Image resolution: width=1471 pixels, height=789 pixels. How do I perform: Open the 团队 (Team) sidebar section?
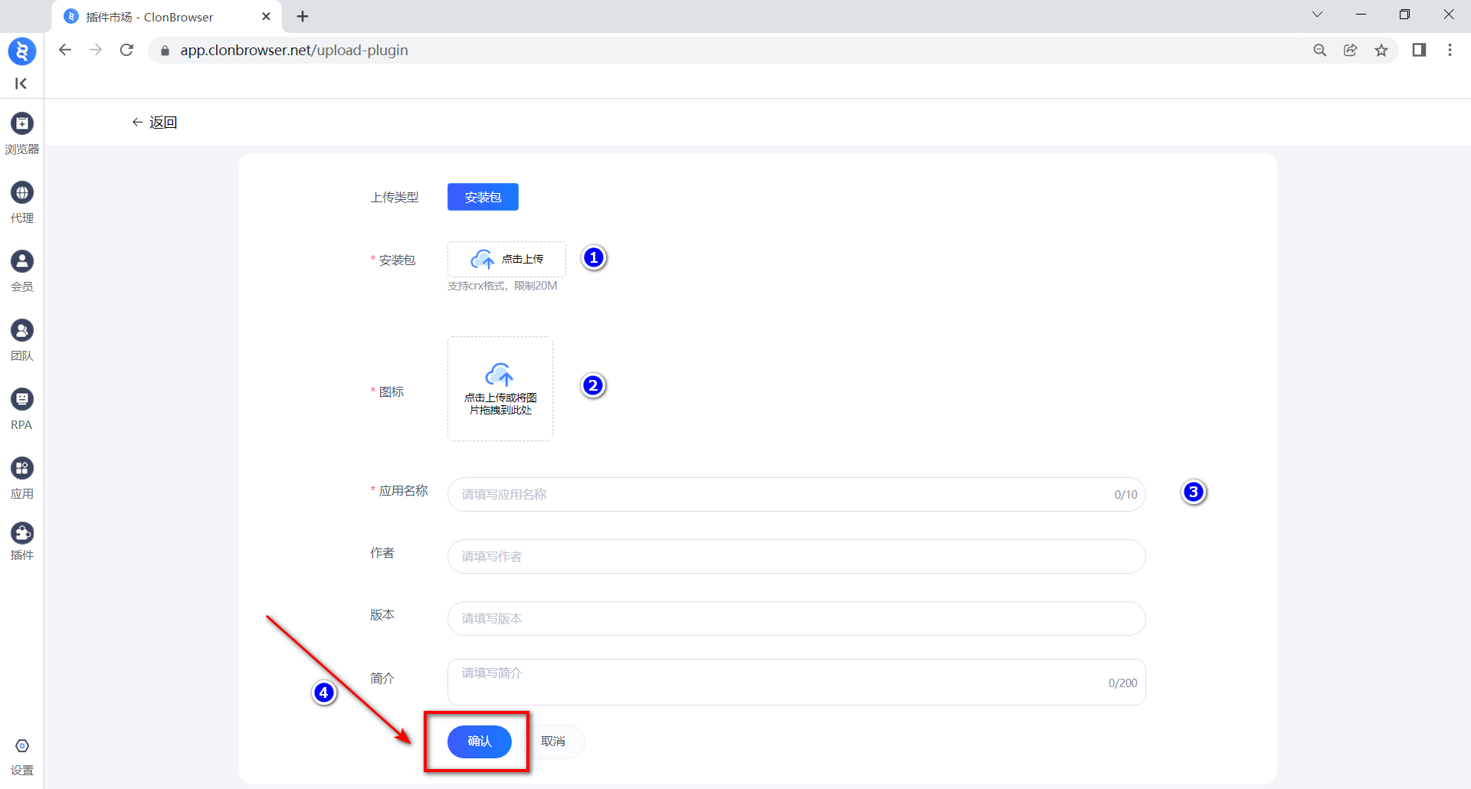(x=21, y=339)
